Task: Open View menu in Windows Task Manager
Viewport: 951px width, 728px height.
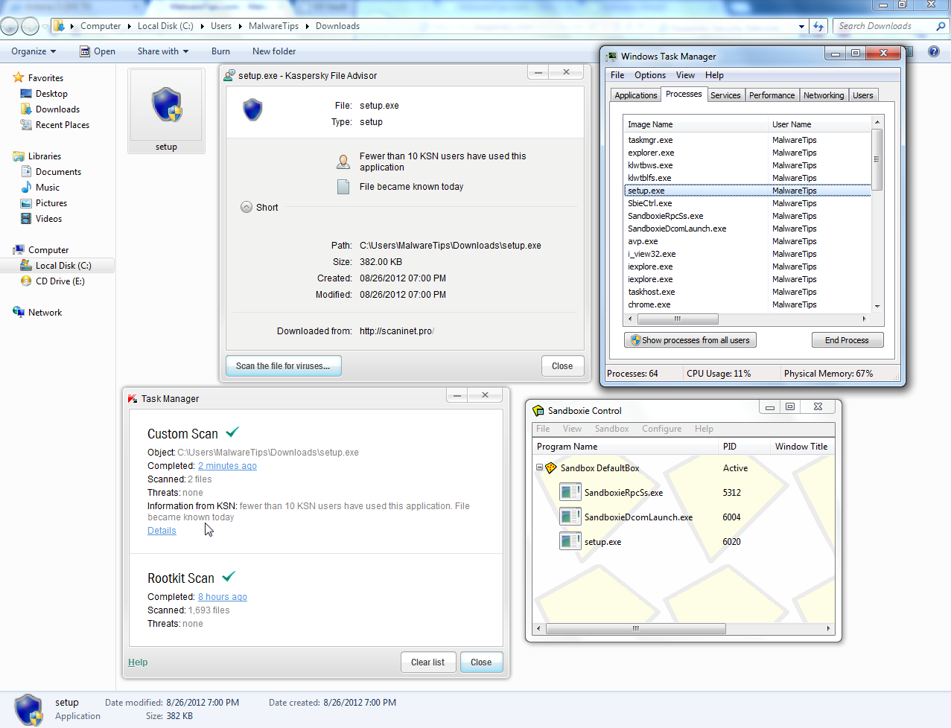Action: click(x=685, y=75)
